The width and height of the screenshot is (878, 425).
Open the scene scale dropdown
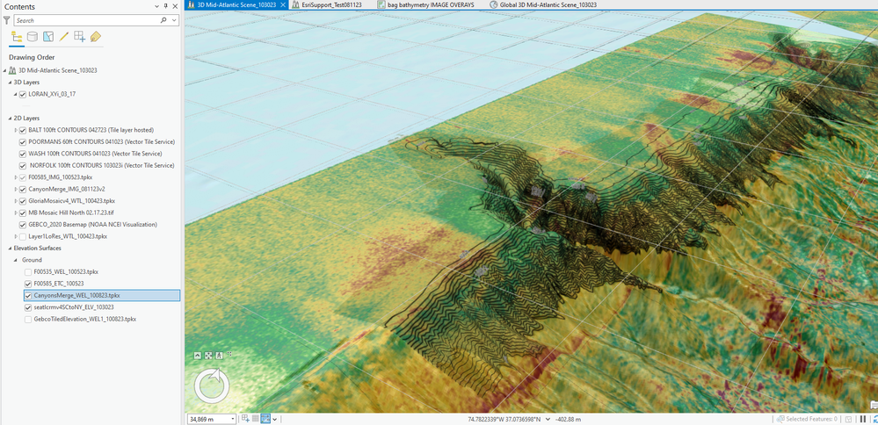point(232,419)
